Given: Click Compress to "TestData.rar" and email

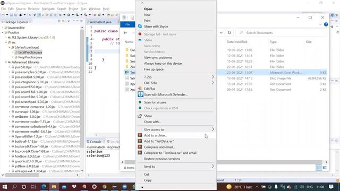Looking at the screenshot, I should pos(170,153).
